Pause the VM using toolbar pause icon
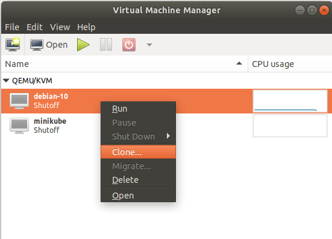The height and width of the screenshot is (239, 332). click(106, 45)
